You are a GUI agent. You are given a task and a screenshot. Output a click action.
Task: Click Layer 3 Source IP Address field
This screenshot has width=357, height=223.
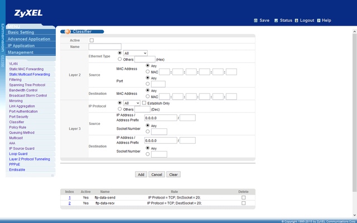pos(161,118)
